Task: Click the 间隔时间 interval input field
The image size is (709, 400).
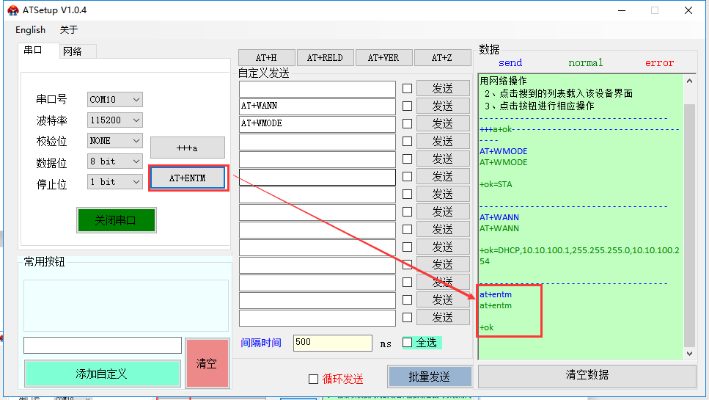Action: coord(332,343)
